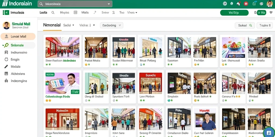Click the Tooins button
Screen dimensions: 275x137
click(x=265, y=25)
